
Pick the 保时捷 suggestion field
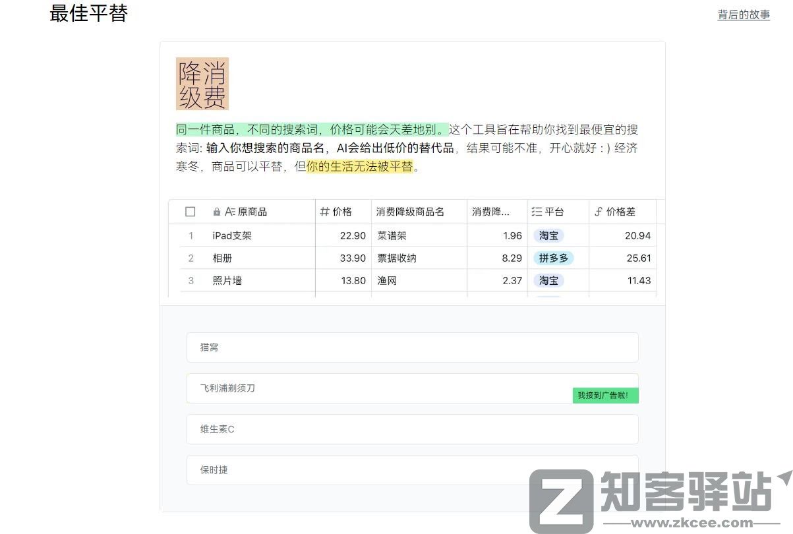click(356, 470)
